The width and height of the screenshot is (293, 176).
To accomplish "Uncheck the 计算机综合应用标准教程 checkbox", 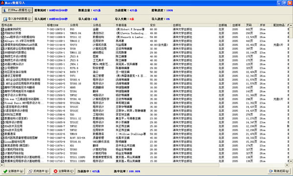I will [x=2, y=49].
